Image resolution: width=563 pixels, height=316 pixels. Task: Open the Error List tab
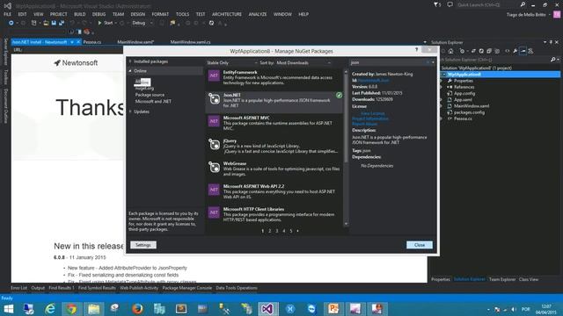click(18, 288)
